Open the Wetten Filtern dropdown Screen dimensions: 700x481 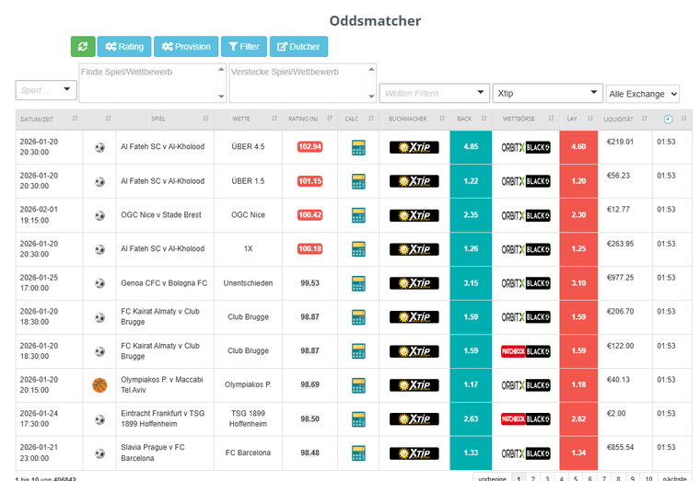(434, 93)
